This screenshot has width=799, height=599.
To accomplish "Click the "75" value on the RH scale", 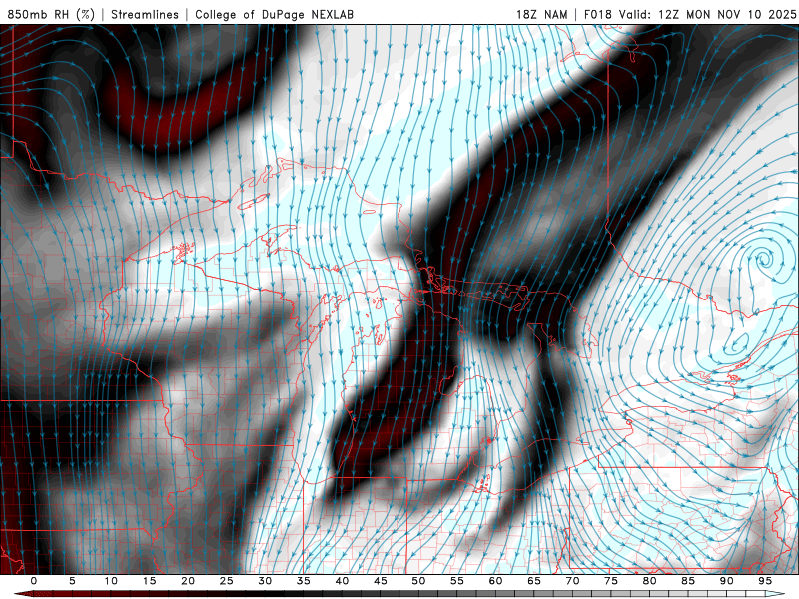I will 611,581.
